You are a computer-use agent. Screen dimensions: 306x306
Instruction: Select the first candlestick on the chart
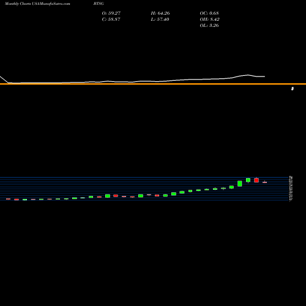pyautogui.click(x=8, y=199)
